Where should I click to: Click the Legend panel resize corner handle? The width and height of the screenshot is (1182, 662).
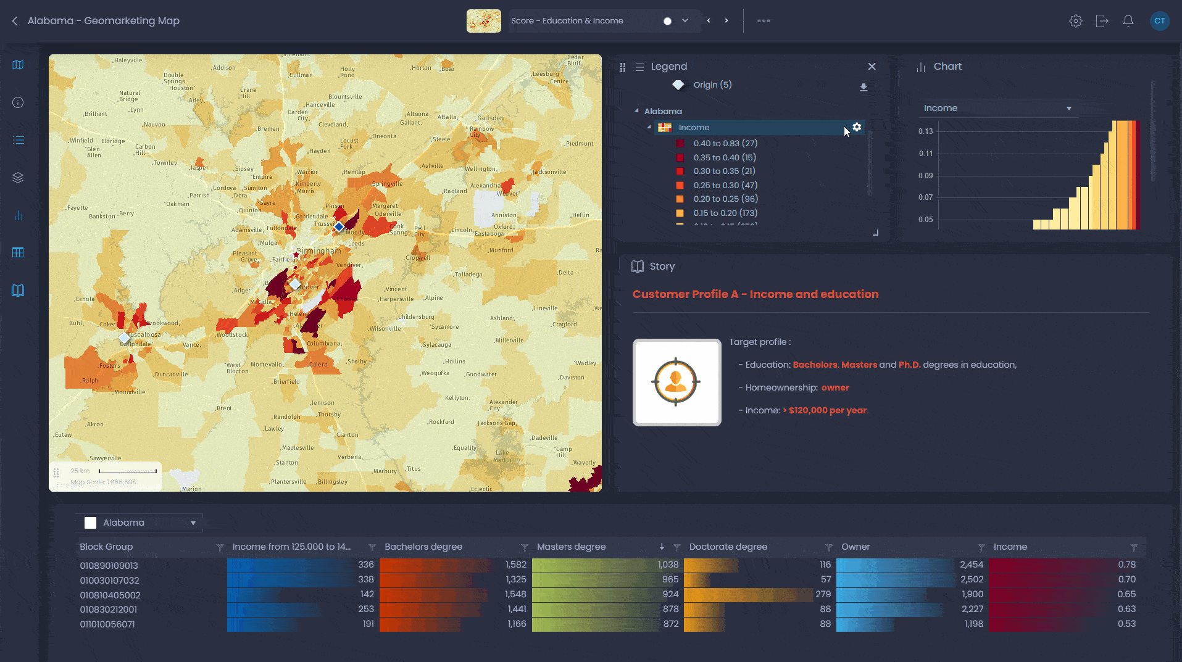875,233
